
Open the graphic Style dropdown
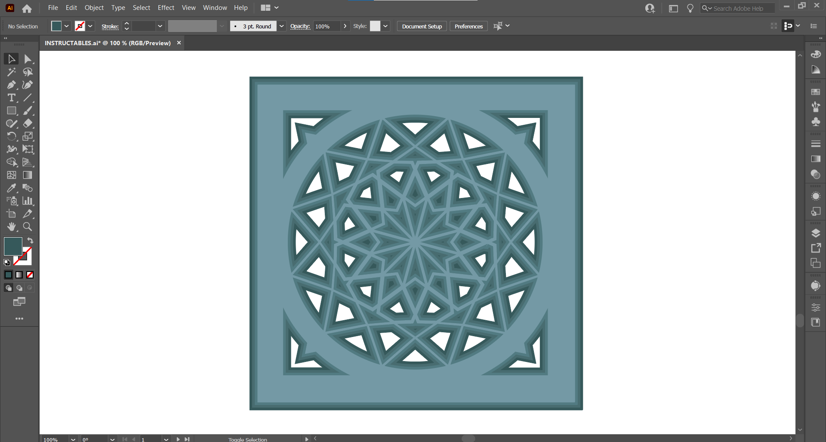coord(385,26)
